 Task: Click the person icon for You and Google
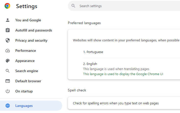[8, 20]
